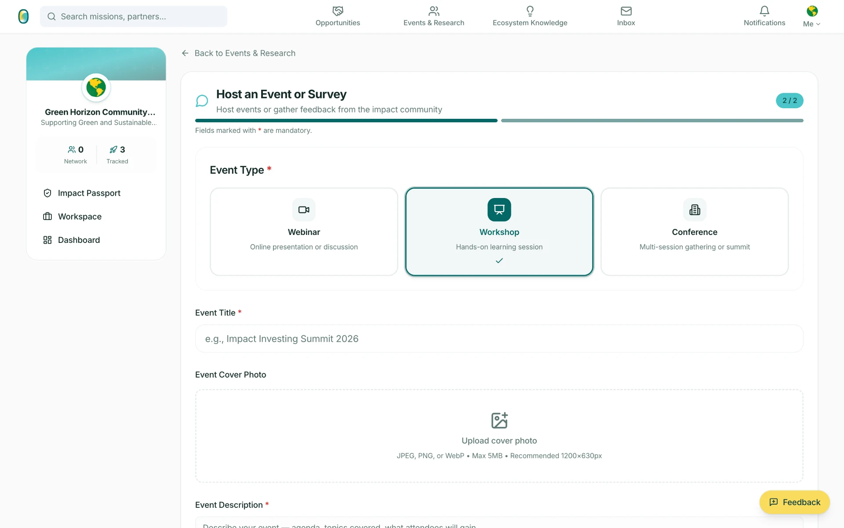This screenshot has height=528, width=844.
Task: Click the app logo in the top-left corner
Action: coord(23,16)
